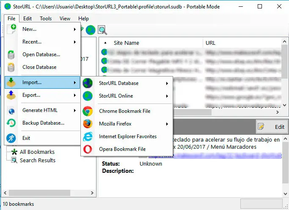Click the StorURL Online globe icon
This screenshot has width=289, height=210.
[x=88, y=96]
